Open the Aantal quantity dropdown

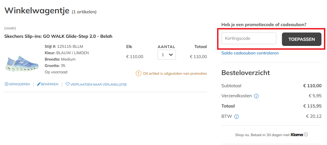166,55
